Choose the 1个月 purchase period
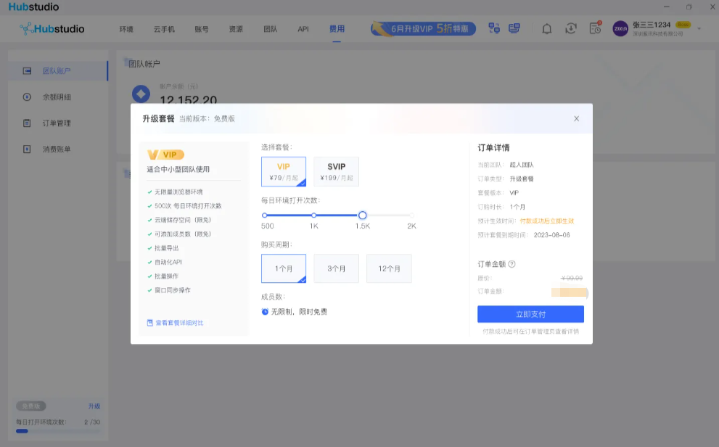 [284, 268]
